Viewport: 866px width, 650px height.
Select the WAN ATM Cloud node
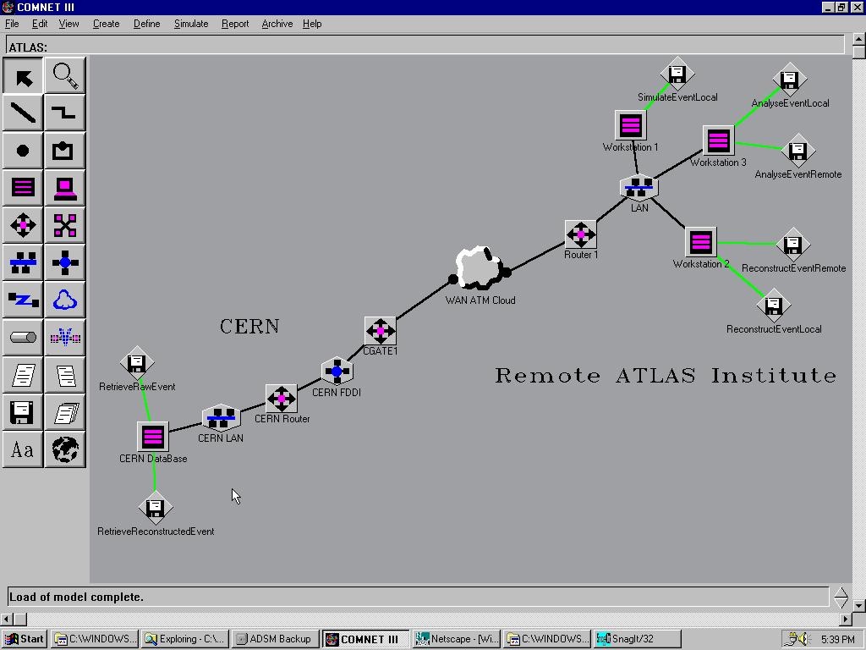point(480,269)
